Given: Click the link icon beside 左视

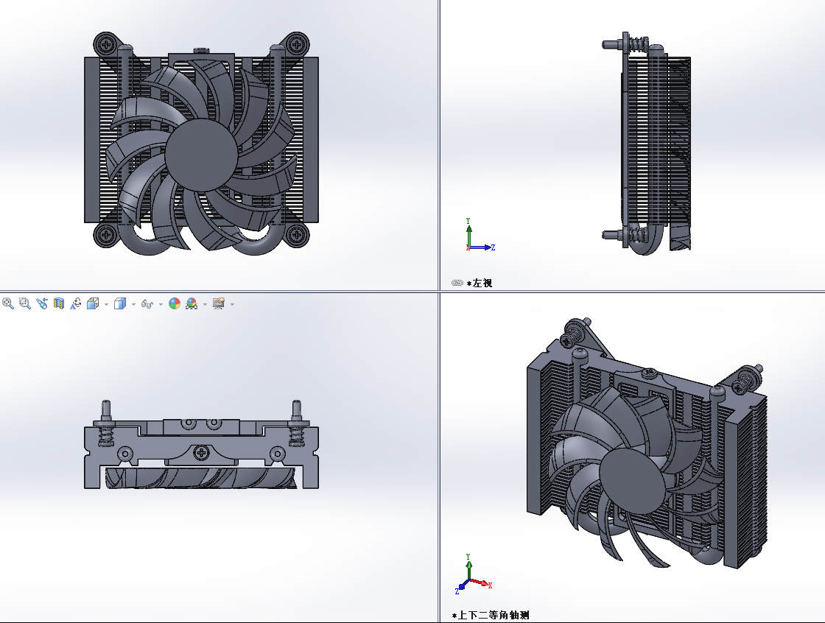Looking at the screenshot, I should [x=457, y=283].
